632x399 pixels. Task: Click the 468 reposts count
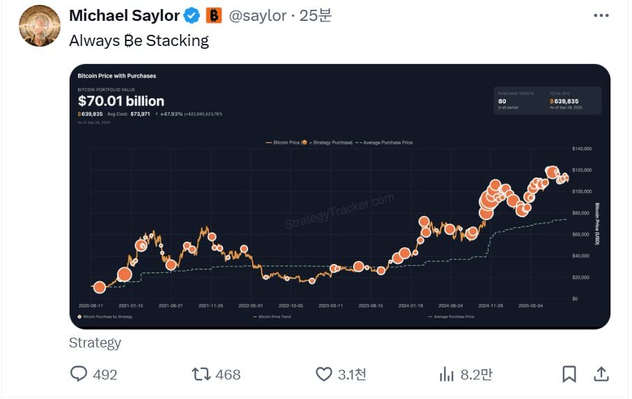(x=228, y=375)
